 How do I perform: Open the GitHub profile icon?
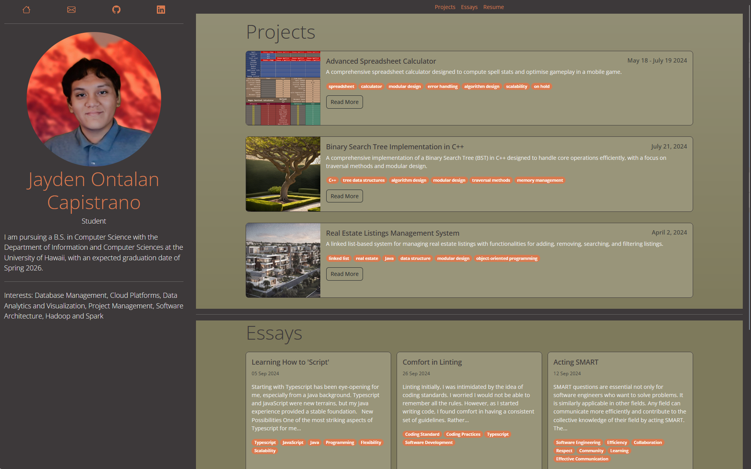point(116,9)
